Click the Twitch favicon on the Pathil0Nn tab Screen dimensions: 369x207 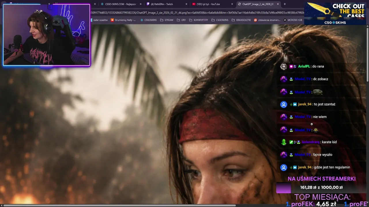tap(148, 4)
